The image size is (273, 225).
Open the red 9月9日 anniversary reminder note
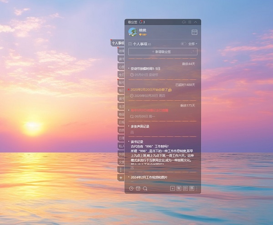pyautogui.click(x=149, y=110)
